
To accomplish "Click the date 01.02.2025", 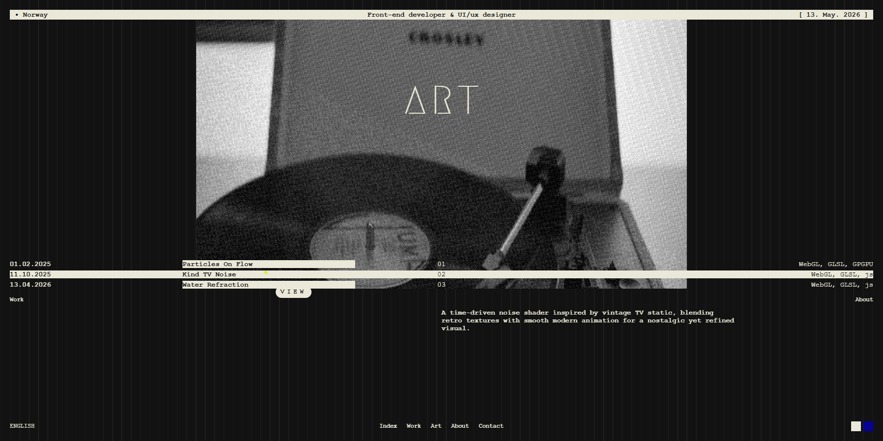I will click(30, 264).
